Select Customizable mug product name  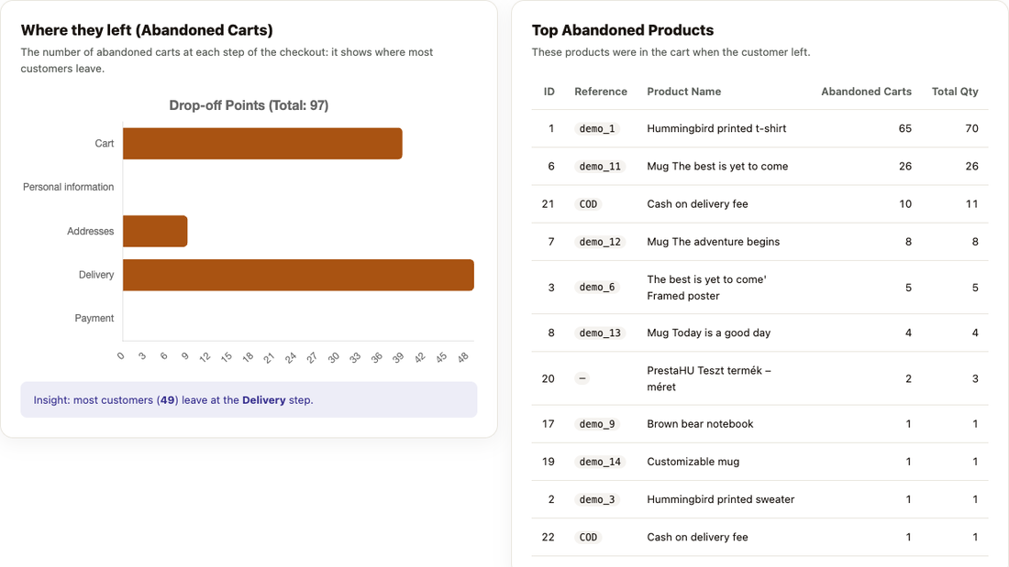click(x=693, y=462)
